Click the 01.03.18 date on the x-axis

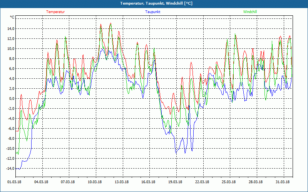coord(15,182)
